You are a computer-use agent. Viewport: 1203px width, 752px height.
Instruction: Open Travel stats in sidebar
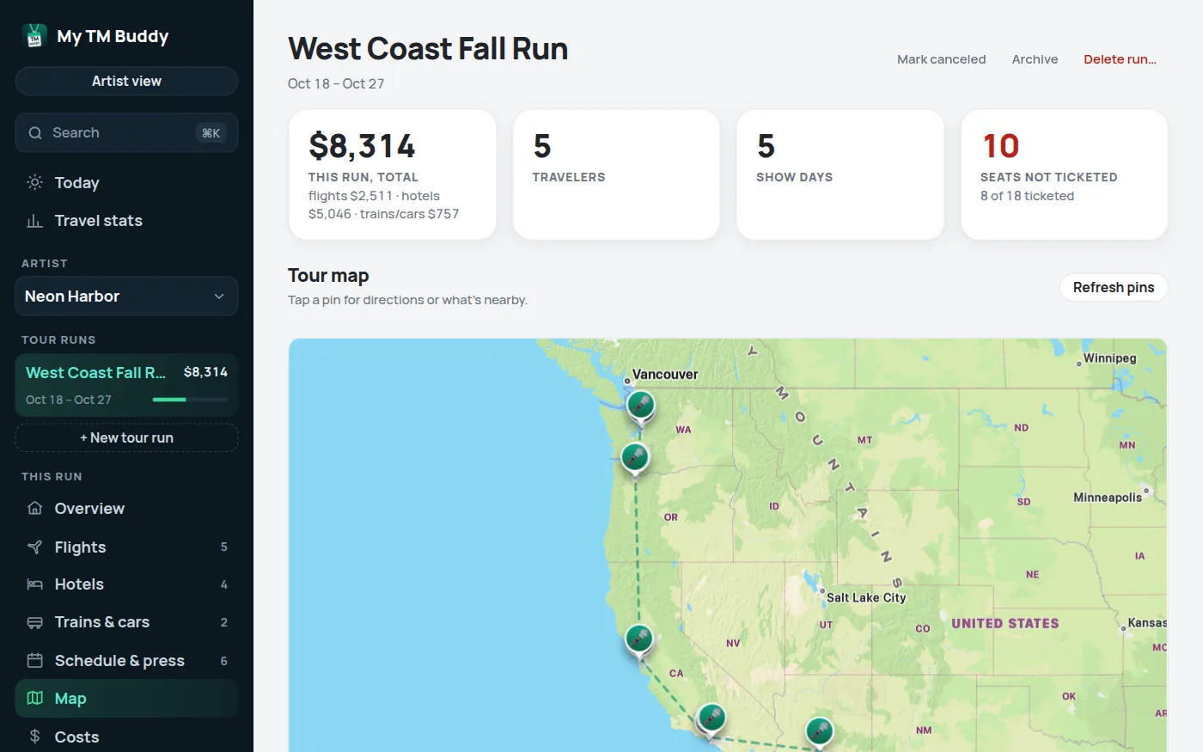pos(126,221)
